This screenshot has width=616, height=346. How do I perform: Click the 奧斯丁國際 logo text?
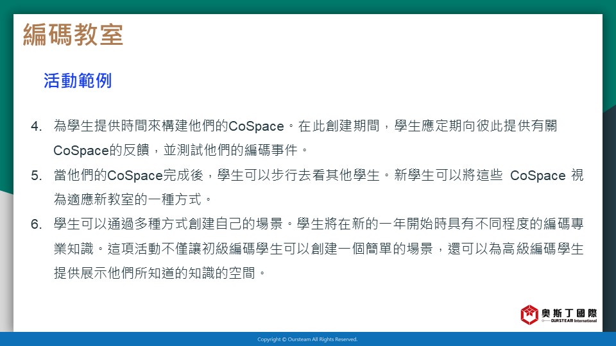(x=569, y=313)
